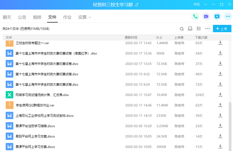Switch to the 作业 tab
This screenshot has width=233, height=151.
pyautogui.click(x=67, y=17)
